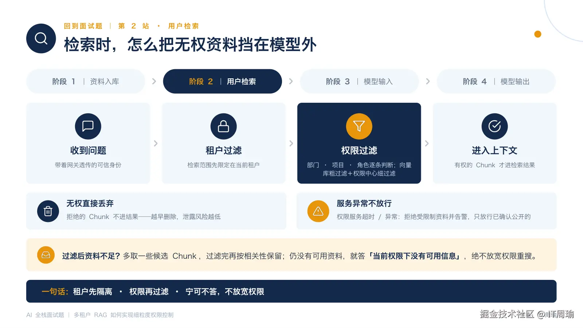583x328 pixels.
Task: Click the orange funnel icon above 权限过滤
Action: click(x=359, y=126)
